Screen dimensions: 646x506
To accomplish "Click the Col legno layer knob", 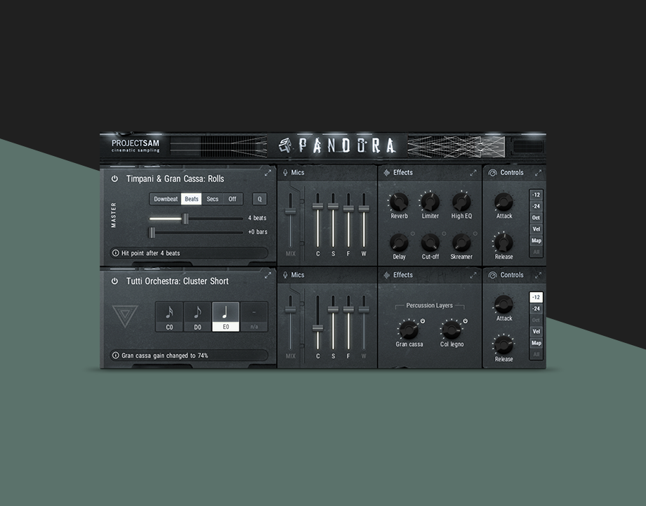I will (451, 330).
